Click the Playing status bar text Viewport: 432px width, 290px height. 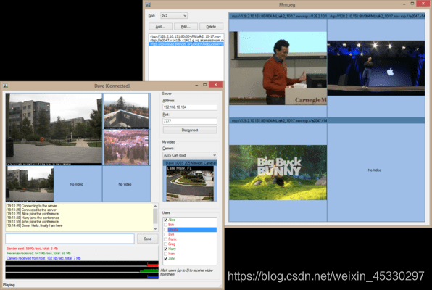(9, 285)
